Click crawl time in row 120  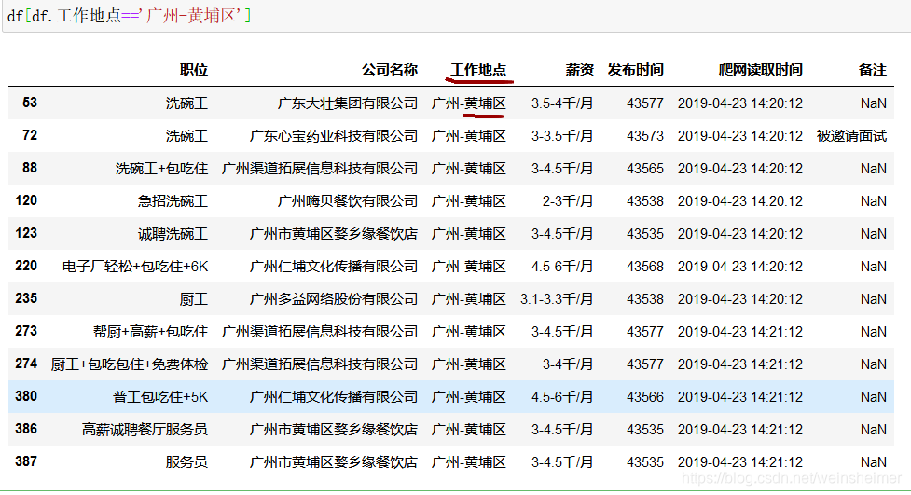click(x=740, y=201)
